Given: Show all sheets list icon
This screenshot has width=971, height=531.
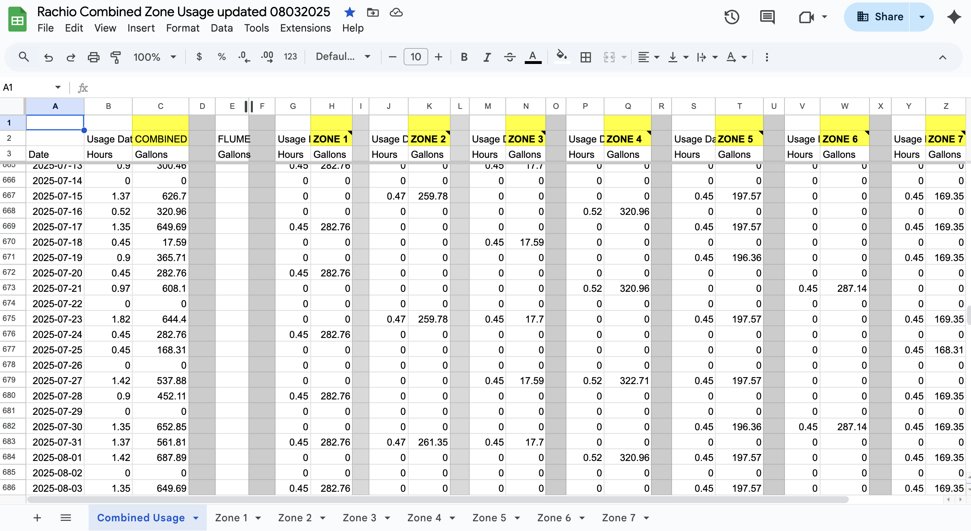Looking at the screenshot, I should coord(66,518).
